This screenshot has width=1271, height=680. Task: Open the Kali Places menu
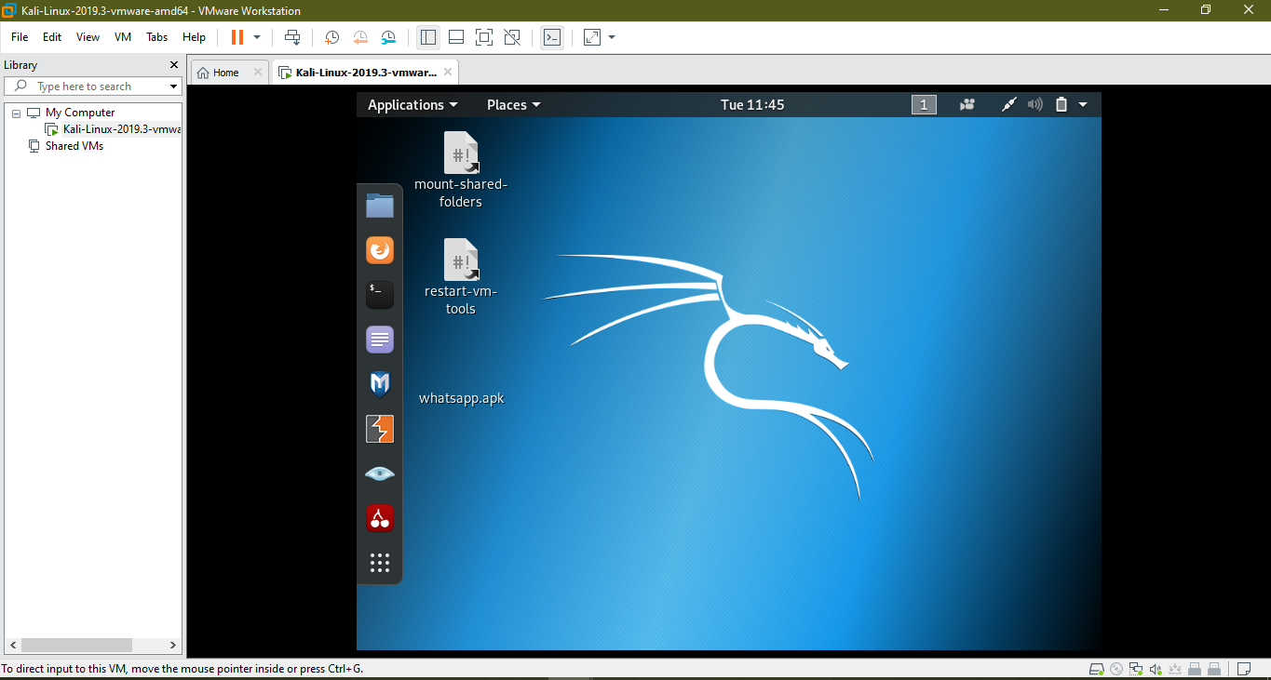(514, 105)
